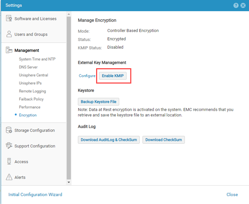Open Storage Configuration section
The width and height of the screenshot is (249, 204).
click(x=34, y=130)
